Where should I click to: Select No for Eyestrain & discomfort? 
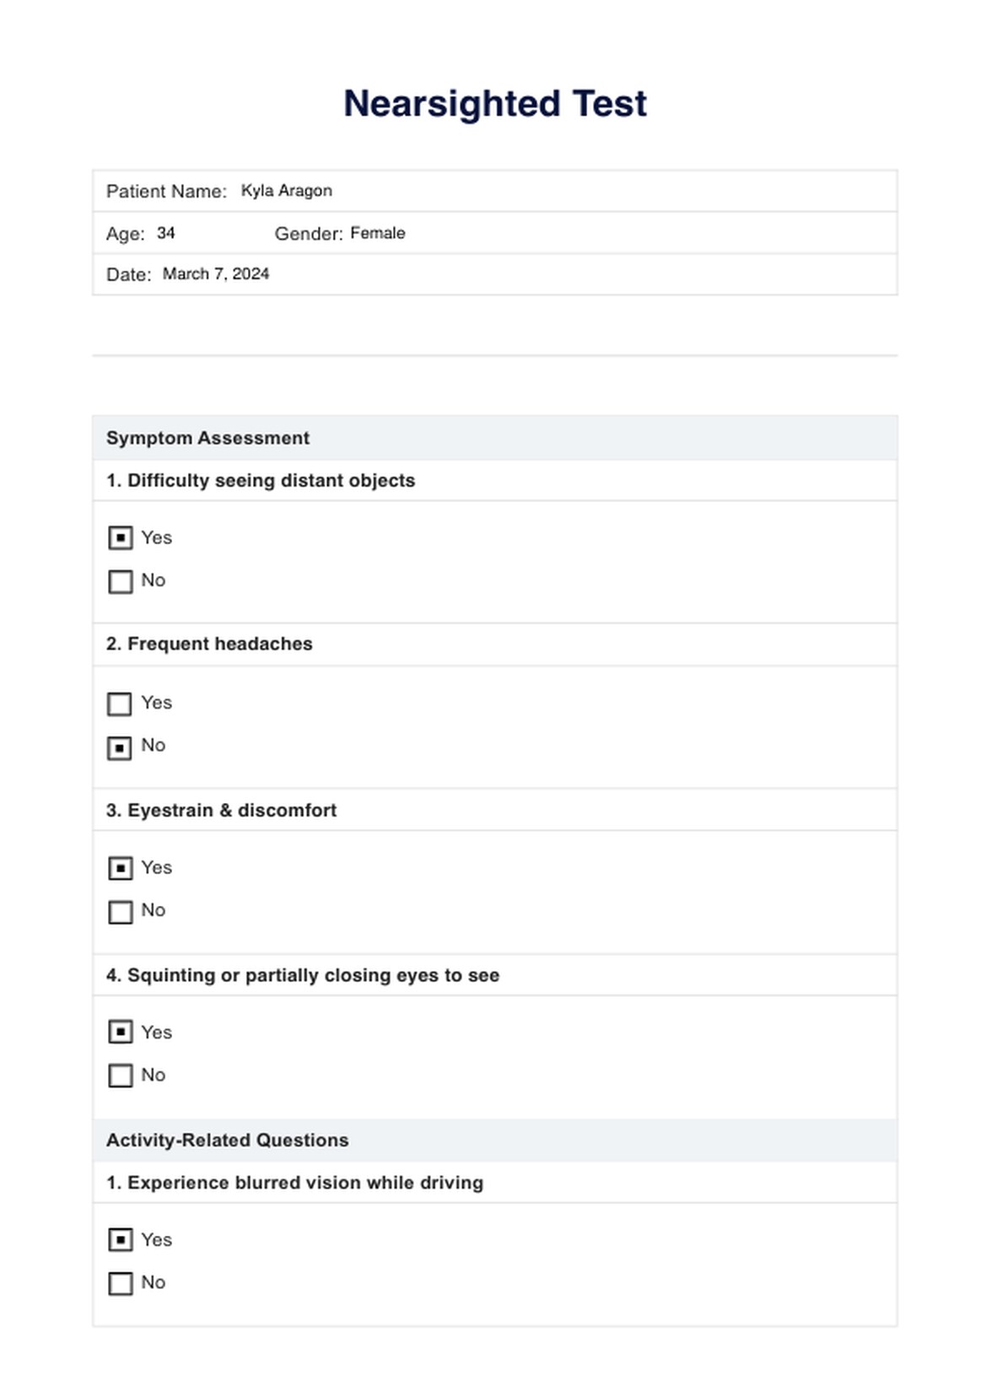(121, 913)
